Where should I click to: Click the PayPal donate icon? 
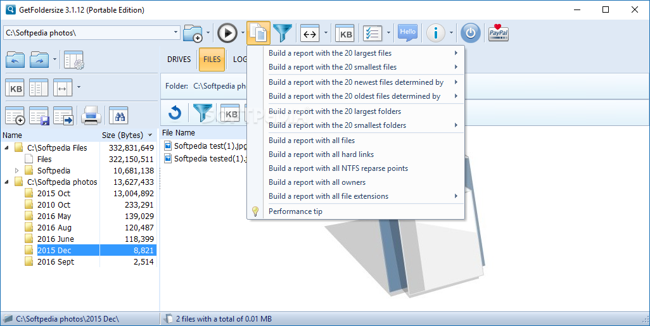[x=499, y=33]
